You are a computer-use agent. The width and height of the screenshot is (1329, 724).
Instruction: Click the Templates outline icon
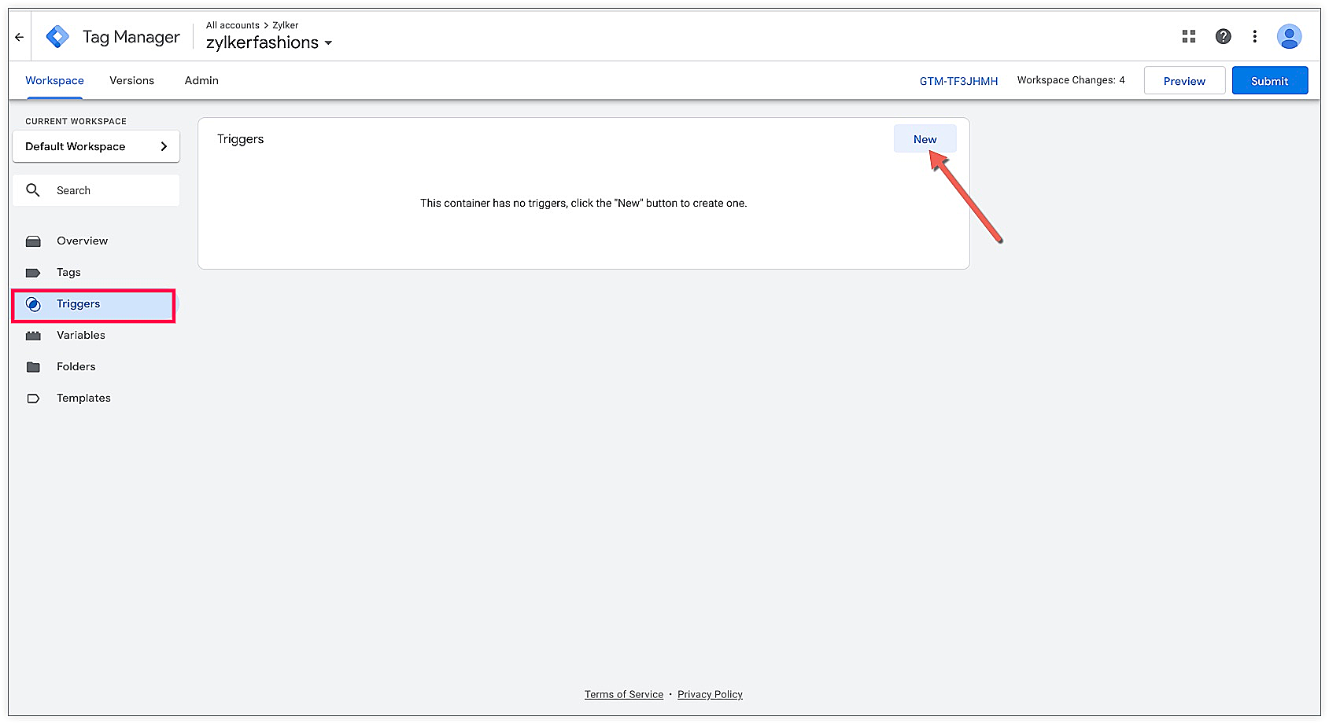33,399
